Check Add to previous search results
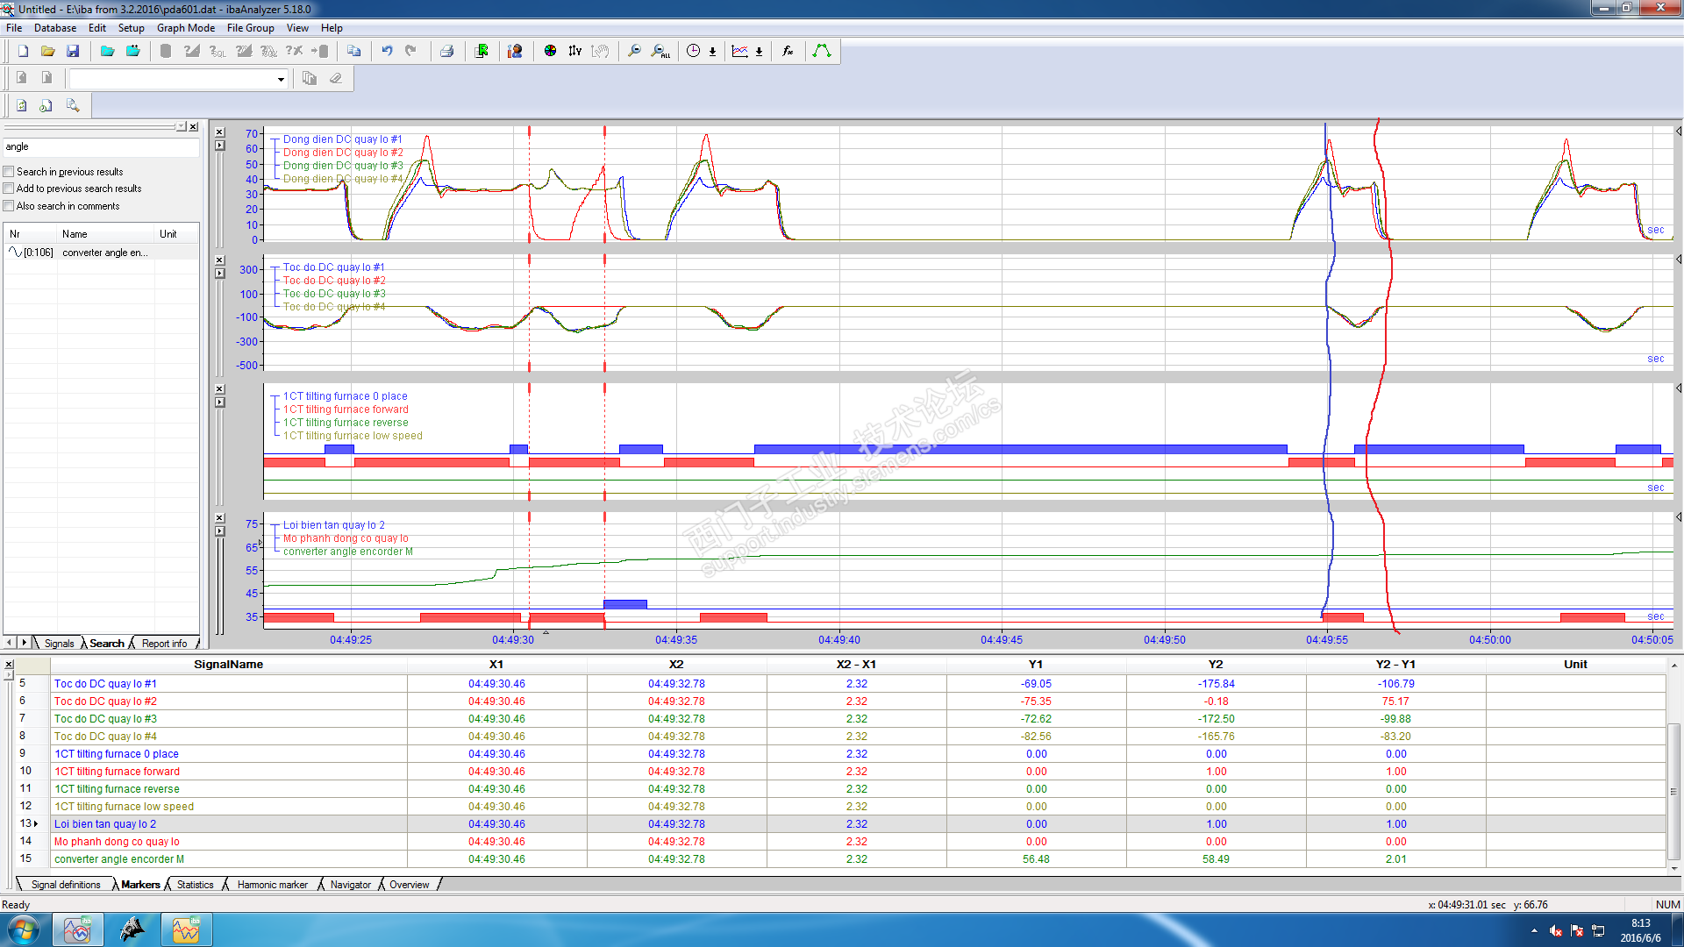 tap(9, 189)
